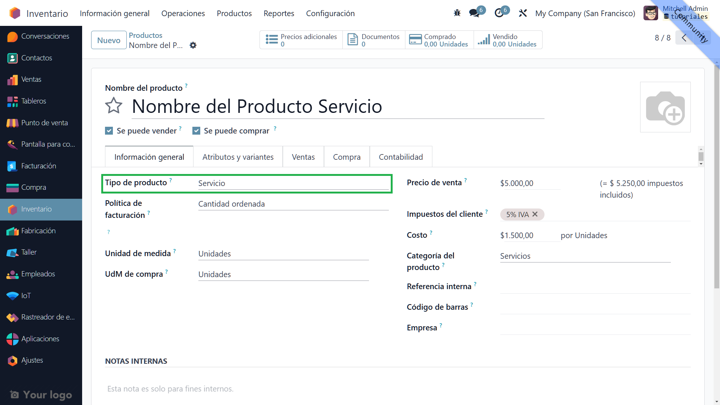Open the activities clock icon
The height and width of the screenshot is (405, 720).
pos(499,13)
